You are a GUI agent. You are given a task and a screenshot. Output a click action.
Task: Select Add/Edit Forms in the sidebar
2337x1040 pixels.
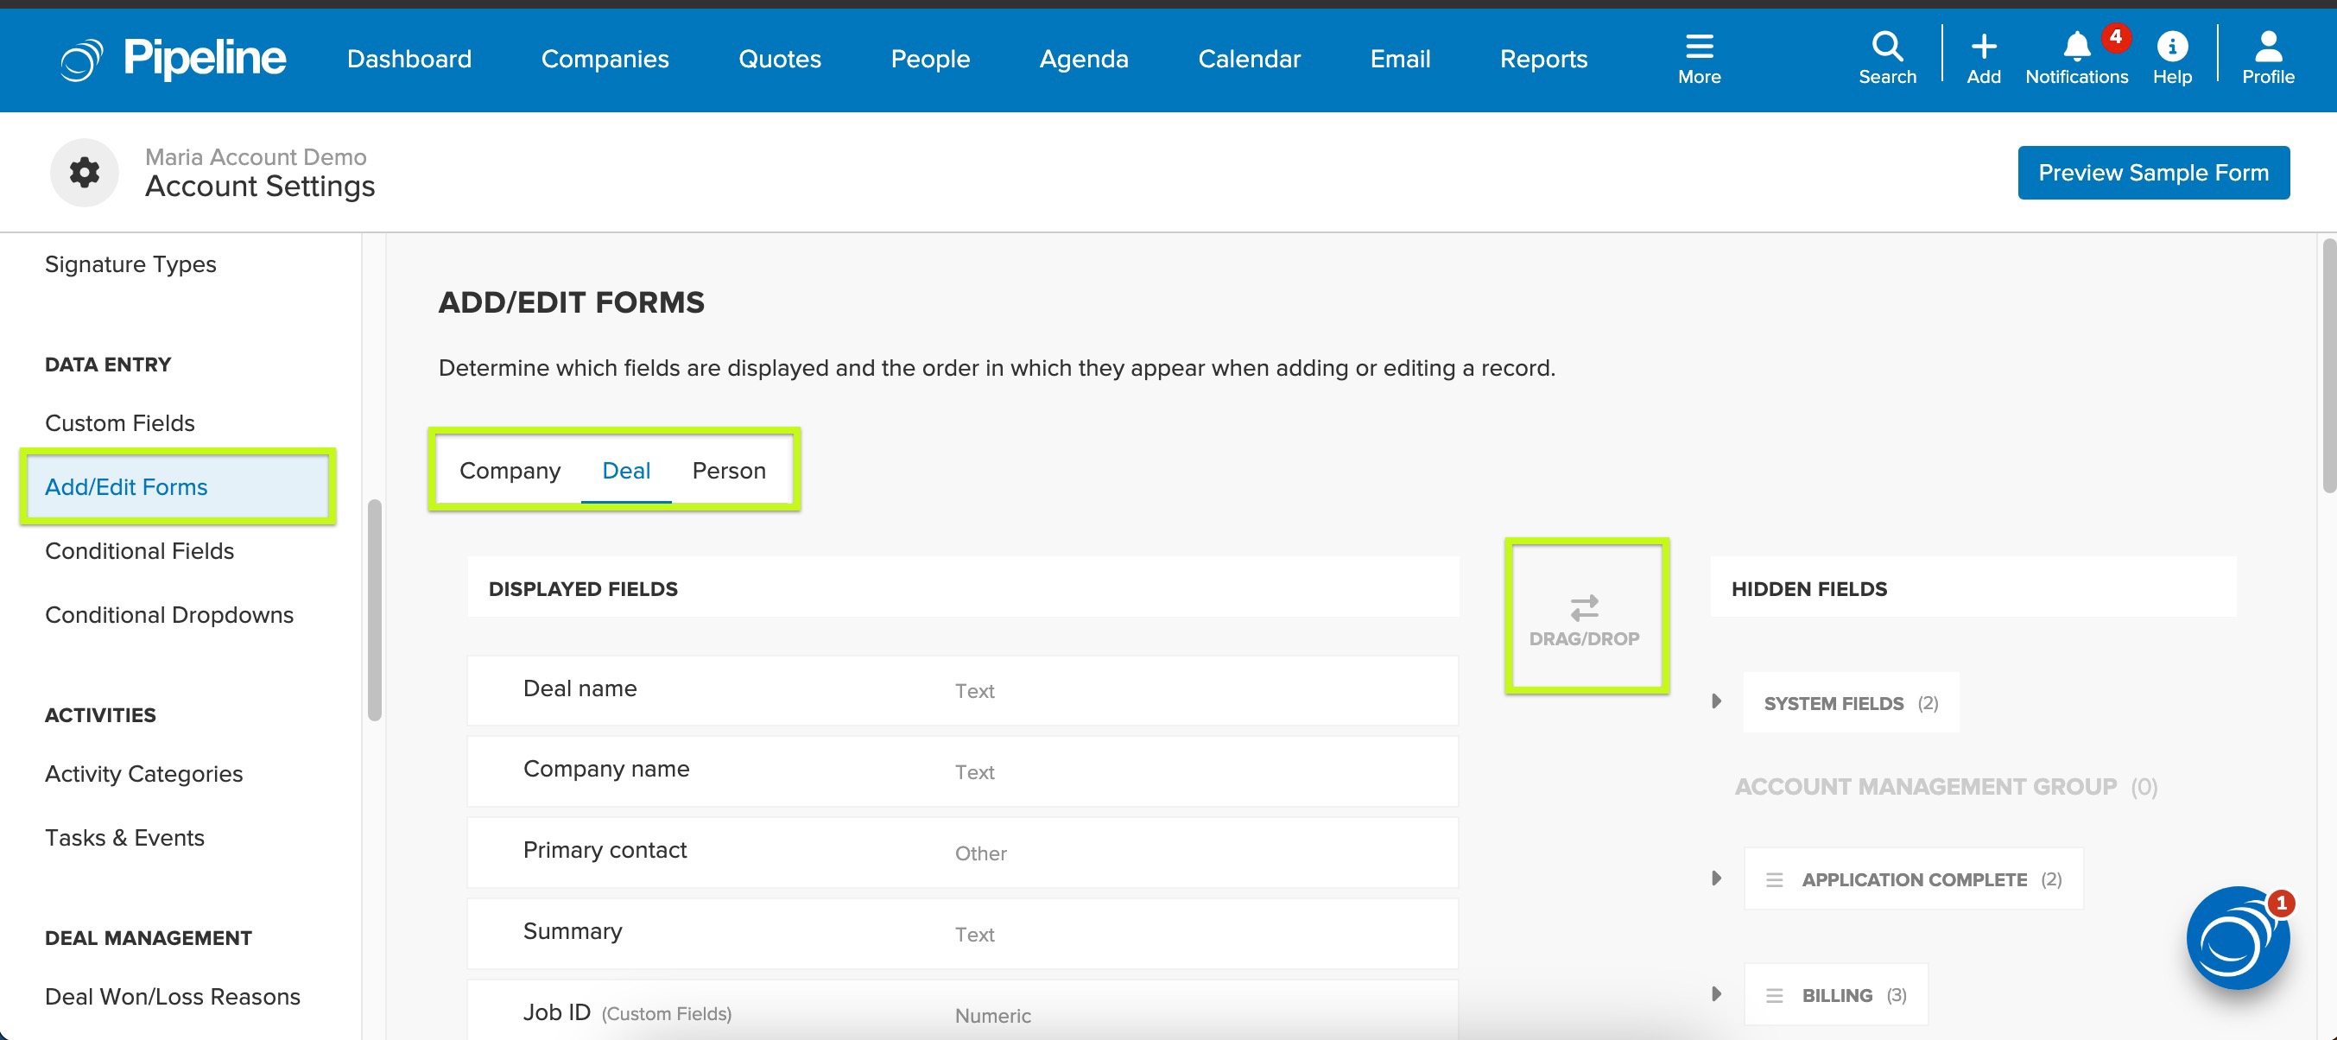pos(178,487)
